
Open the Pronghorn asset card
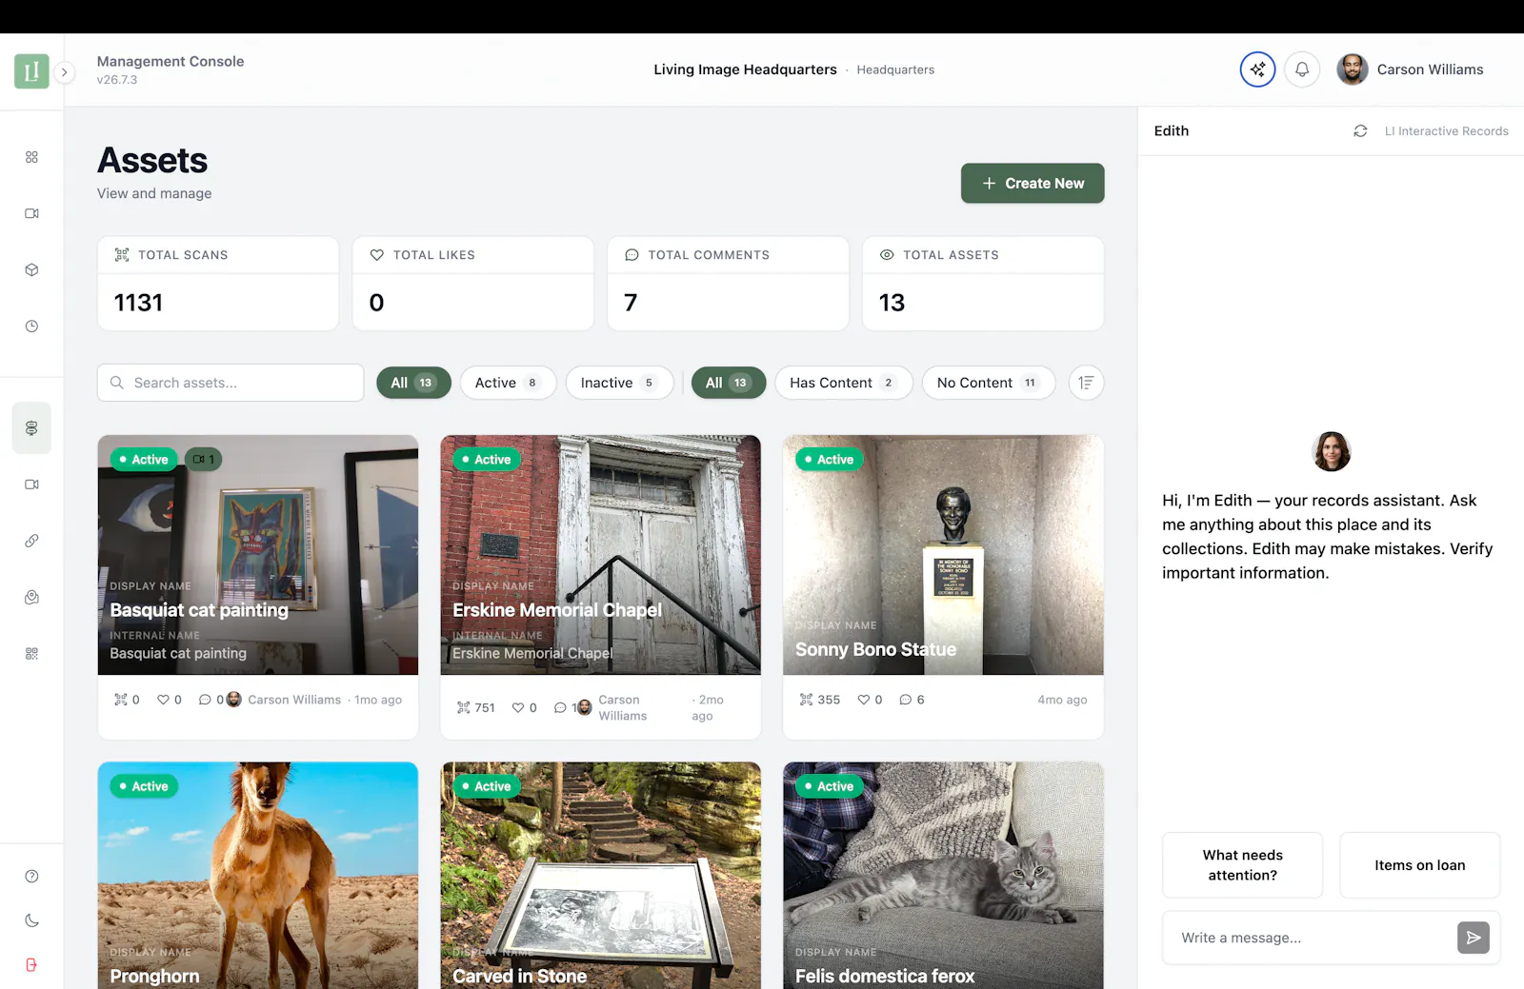click(258, 876)
